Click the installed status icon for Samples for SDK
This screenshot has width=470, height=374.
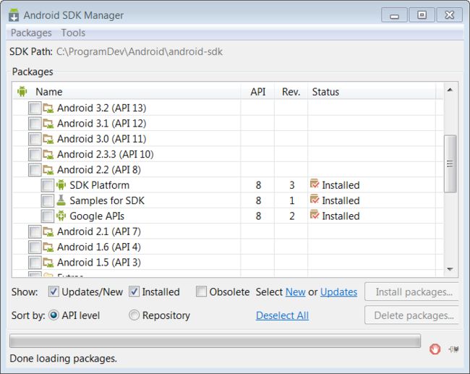click(x=315, y=200)
